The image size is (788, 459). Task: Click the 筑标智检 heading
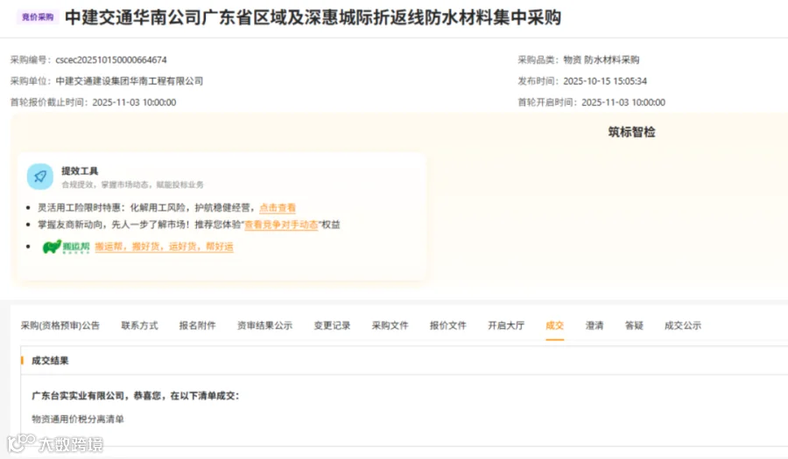click(631, 132)
